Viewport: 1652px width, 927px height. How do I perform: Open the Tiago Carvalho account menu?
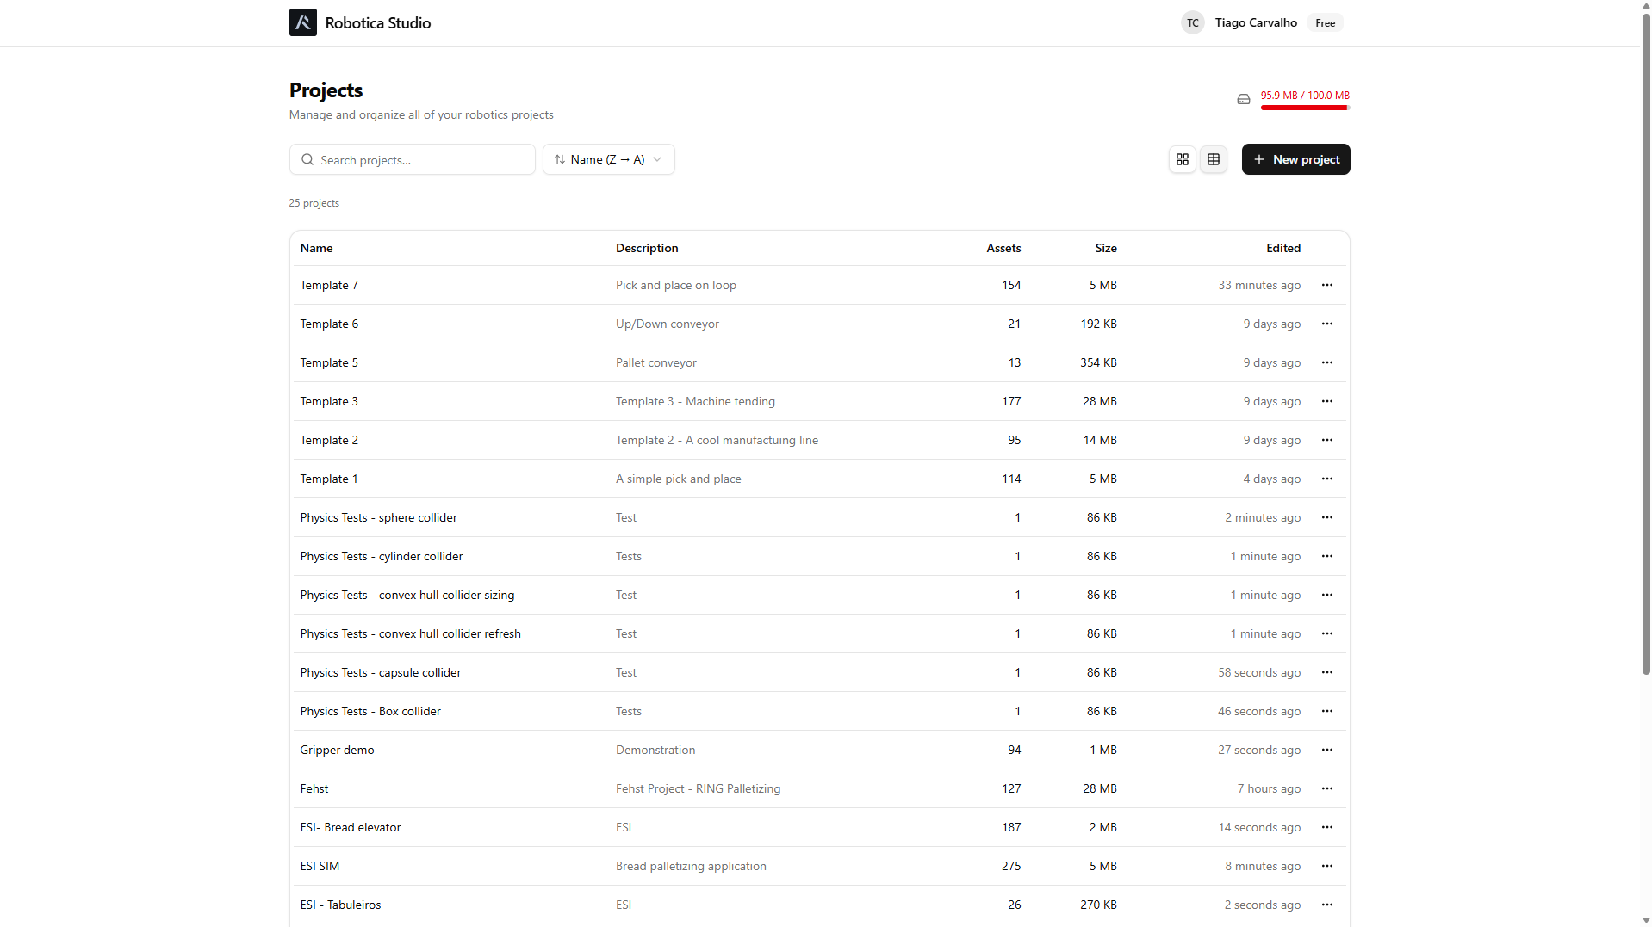pyautogui.click(x=1255, y=23)
